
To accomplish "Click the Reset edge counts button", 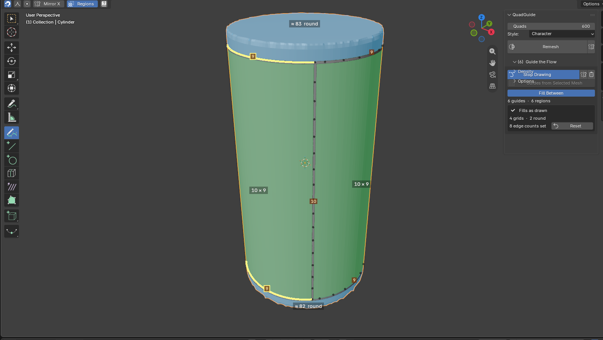I will [x=572, y=126].
